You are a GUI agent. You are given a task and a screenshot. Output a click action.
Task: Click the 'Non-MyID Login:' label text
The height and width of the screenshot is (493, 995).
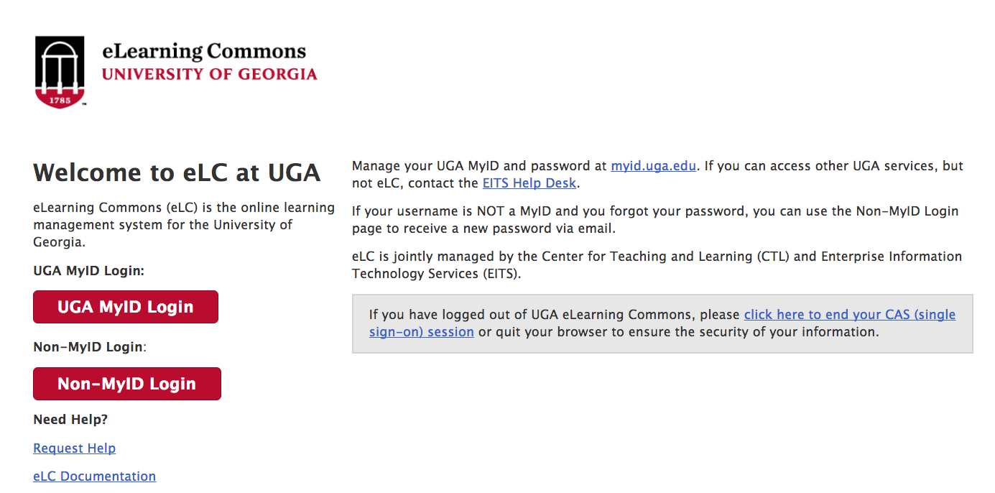(90, 347)
